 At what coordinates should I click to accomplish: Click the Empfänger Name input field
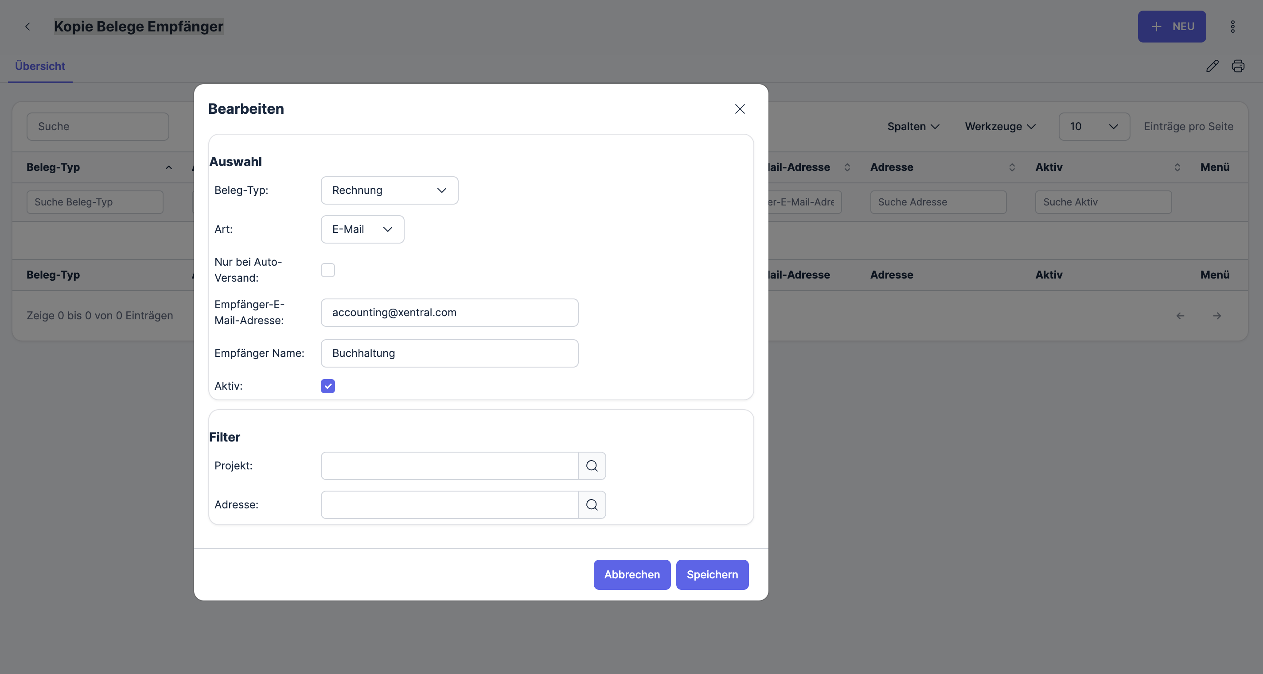tap(449, 353)
